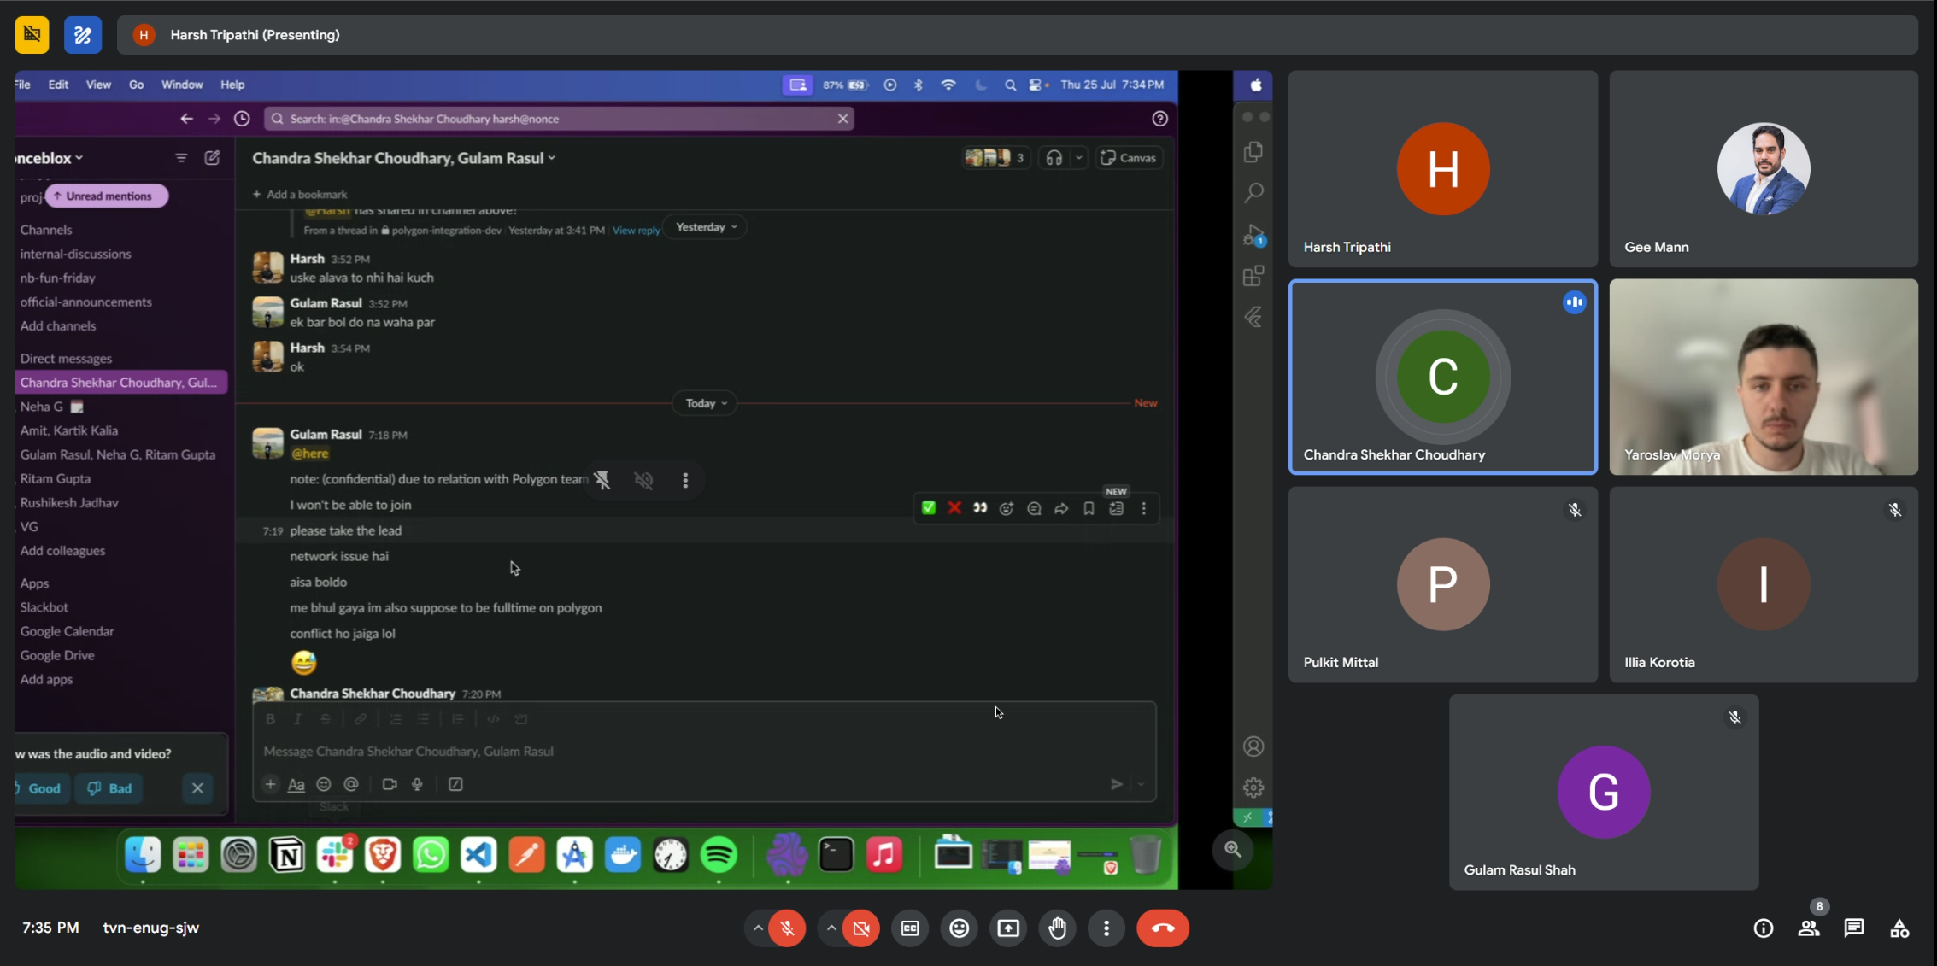Click the present screen button in Meet
Viewport: 1937px width, 966px height.
pos(1008,928)
